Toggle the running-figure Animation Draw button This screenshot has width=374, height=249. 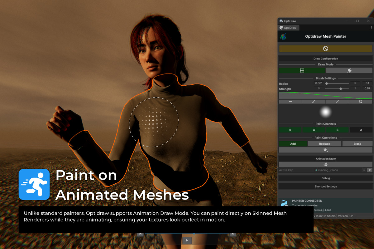point(325,164)
